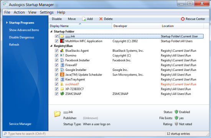Uncheck the Google Installer checkbox

(56, 70)
